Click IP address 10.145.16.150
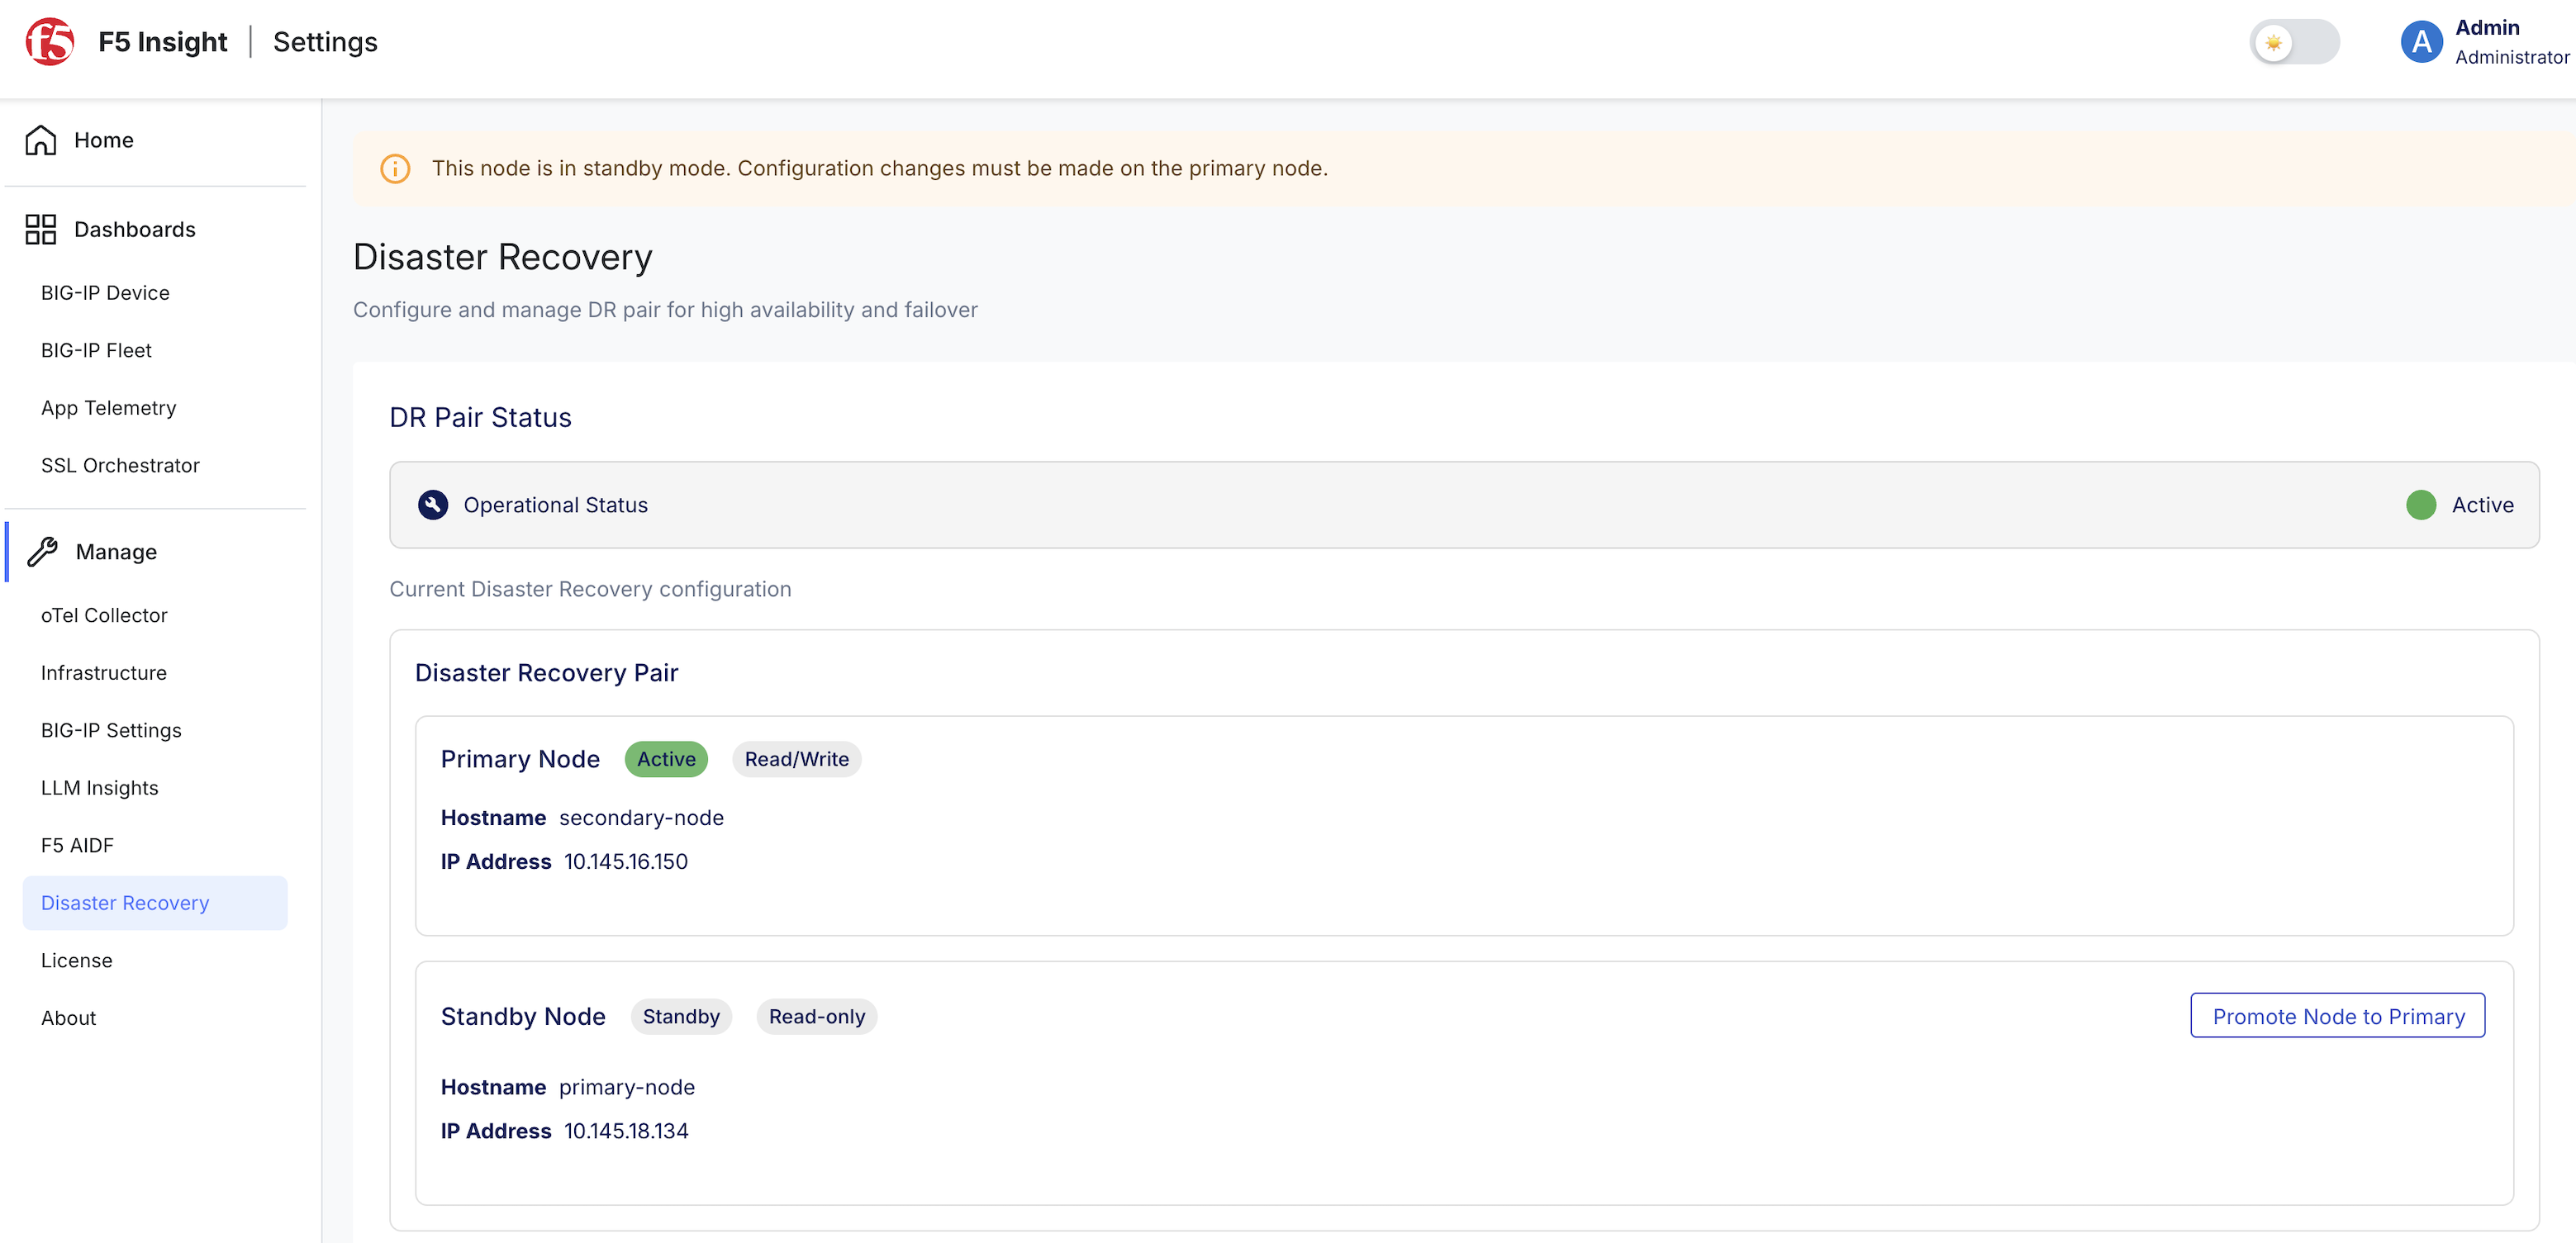2576x1243 pixels. (x=626, y=862)
